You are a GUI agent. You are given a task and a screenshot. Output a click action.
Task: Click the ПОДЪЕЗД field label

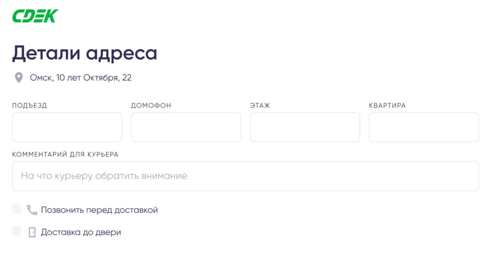coord(29,106)
